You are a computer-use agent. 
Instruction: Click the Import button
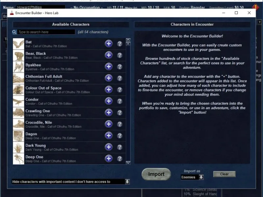pyautogui.click(x=156, y=174)
